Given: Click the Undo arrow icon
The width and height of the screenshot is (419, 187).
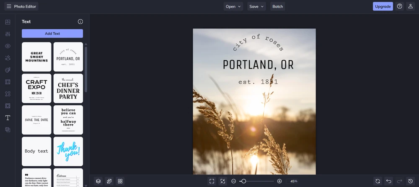Looking at the screenshot, I should [x=388, y=181].
